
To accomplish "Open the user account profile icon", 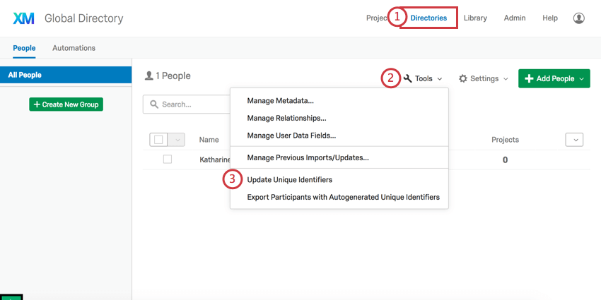I will point(579,18).
